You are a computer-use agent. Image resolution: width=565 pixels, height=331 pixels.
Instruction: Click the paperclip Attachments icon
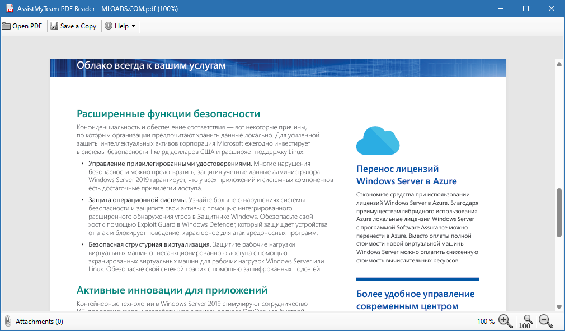point(7,321)
